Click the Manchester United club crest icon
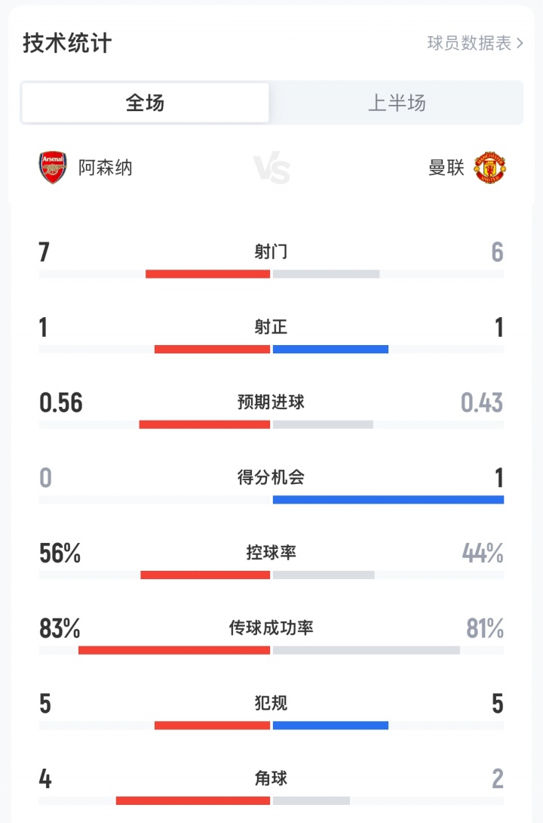Viewport: 543px width, 823px height. point(491,168)
